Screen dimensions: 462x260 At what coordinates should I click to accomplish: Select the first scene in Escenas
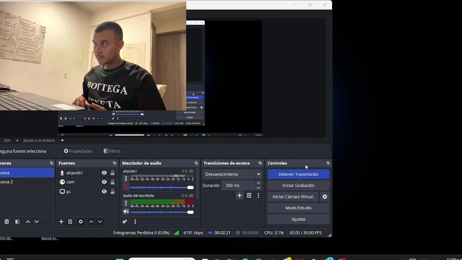pyautogui.click(x=27, y=173)
